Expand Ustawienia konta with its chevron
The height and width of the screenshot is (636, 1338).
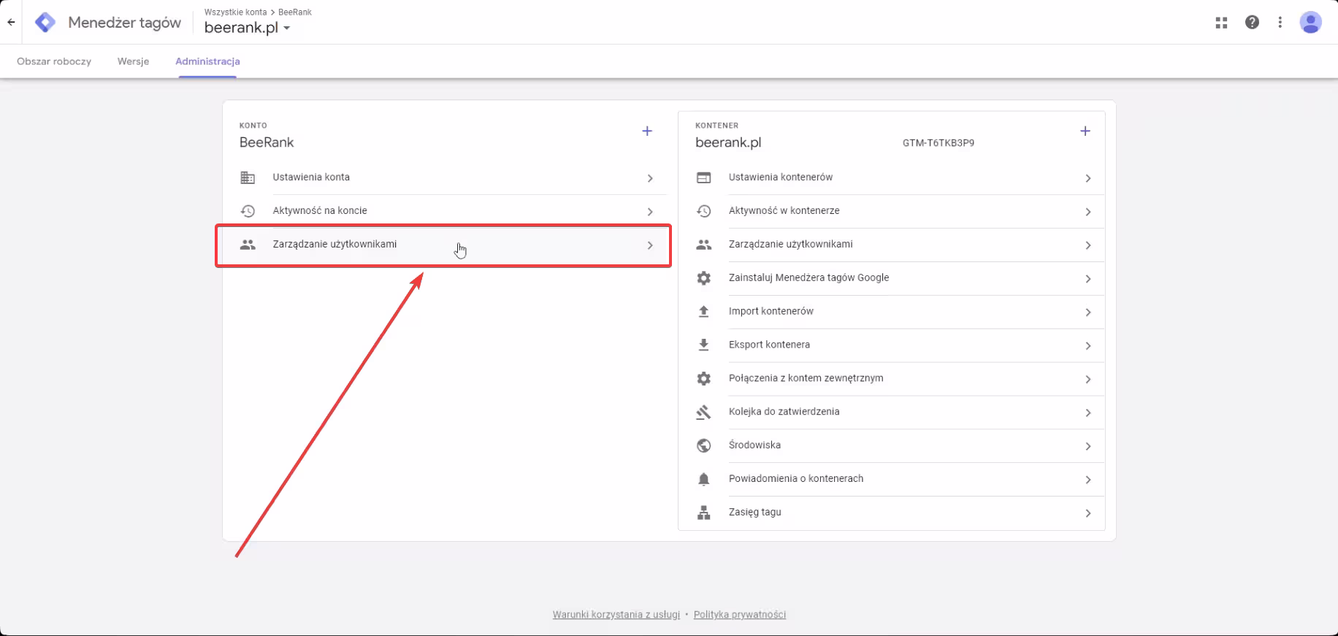pos(649,178)
